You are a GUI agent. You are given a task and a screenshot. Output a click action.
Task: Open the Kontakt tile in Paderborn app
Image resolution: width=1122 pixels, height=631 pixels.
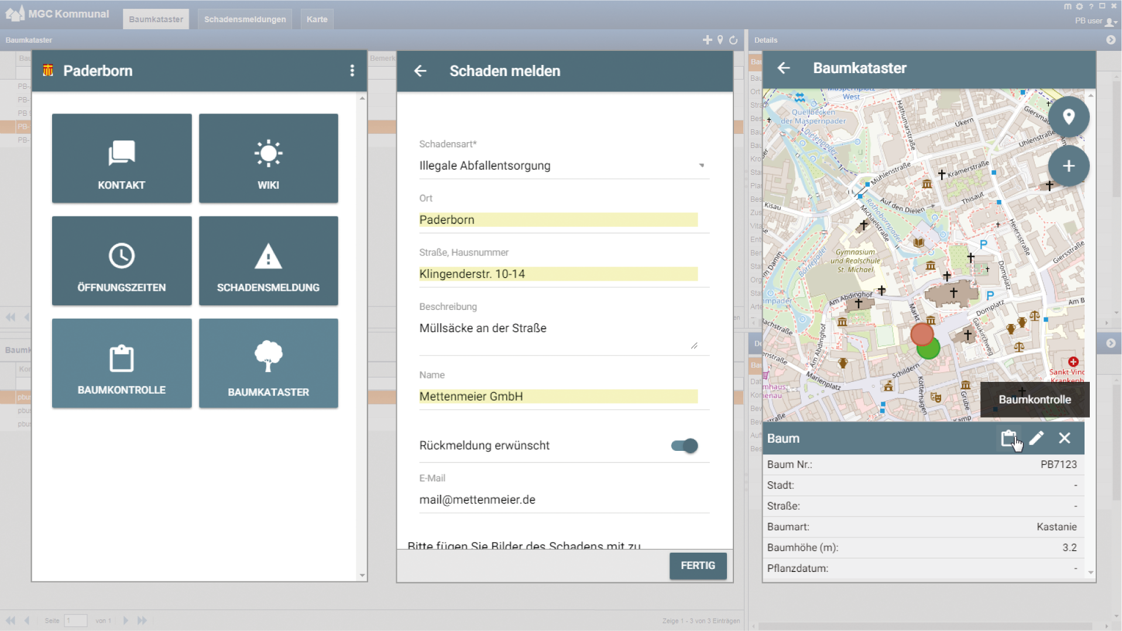coord(122,158)
